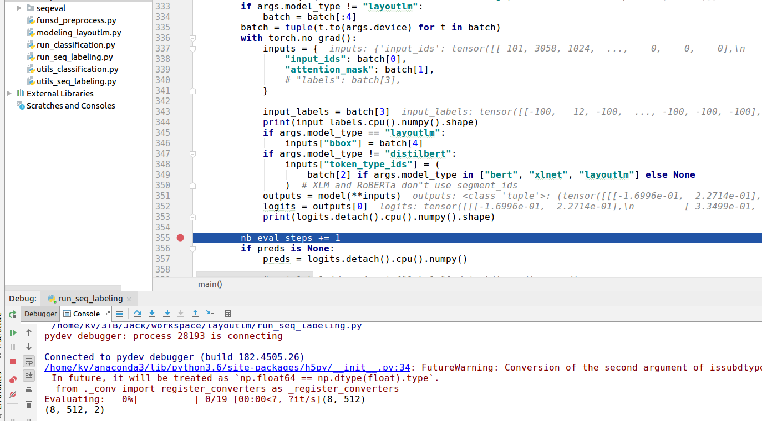Expand External Libraries in project tree

tap(9, 93)
